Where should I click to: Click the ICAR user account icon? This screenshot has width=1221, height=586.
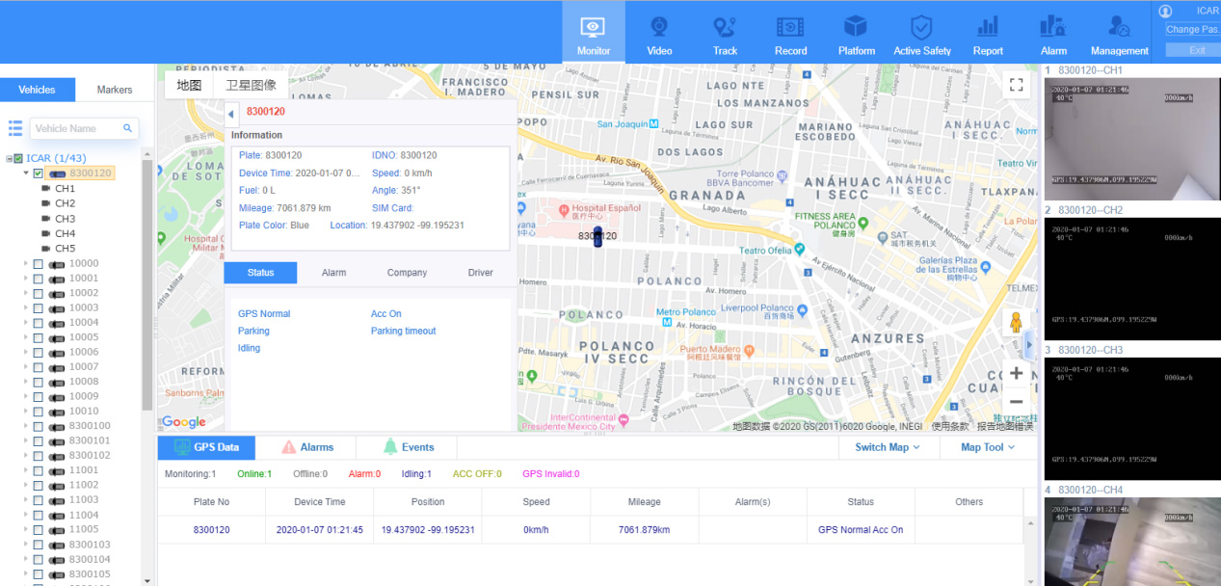[x=1165, y=12]
